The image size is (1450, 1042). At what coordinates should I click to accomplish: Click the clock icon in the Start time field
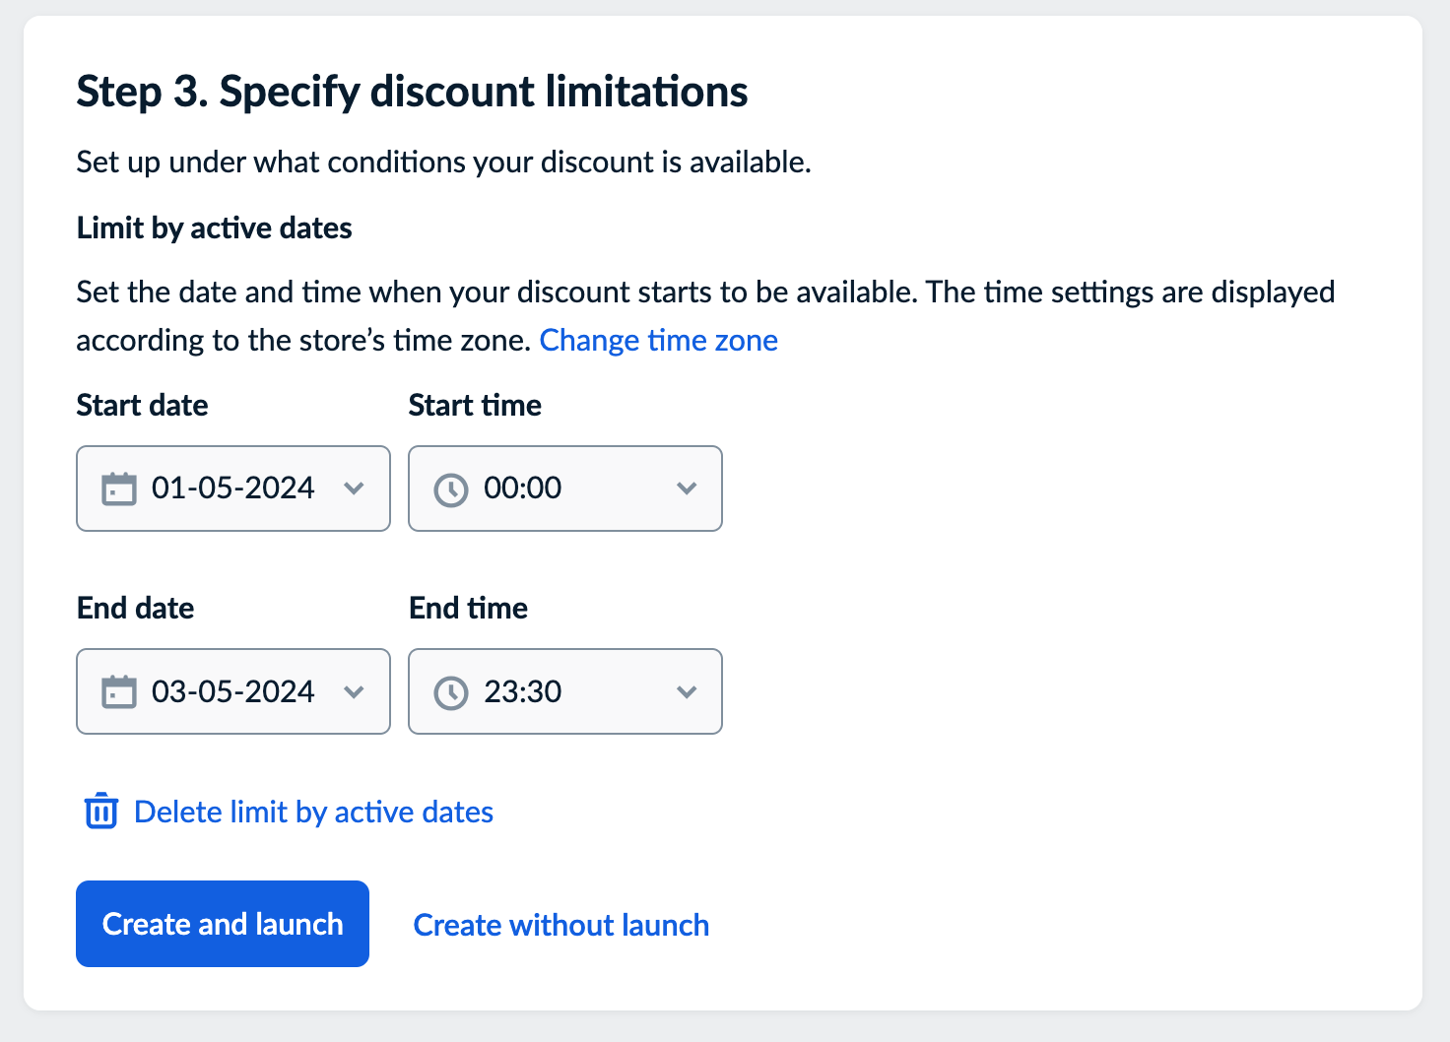coord(451,488)
